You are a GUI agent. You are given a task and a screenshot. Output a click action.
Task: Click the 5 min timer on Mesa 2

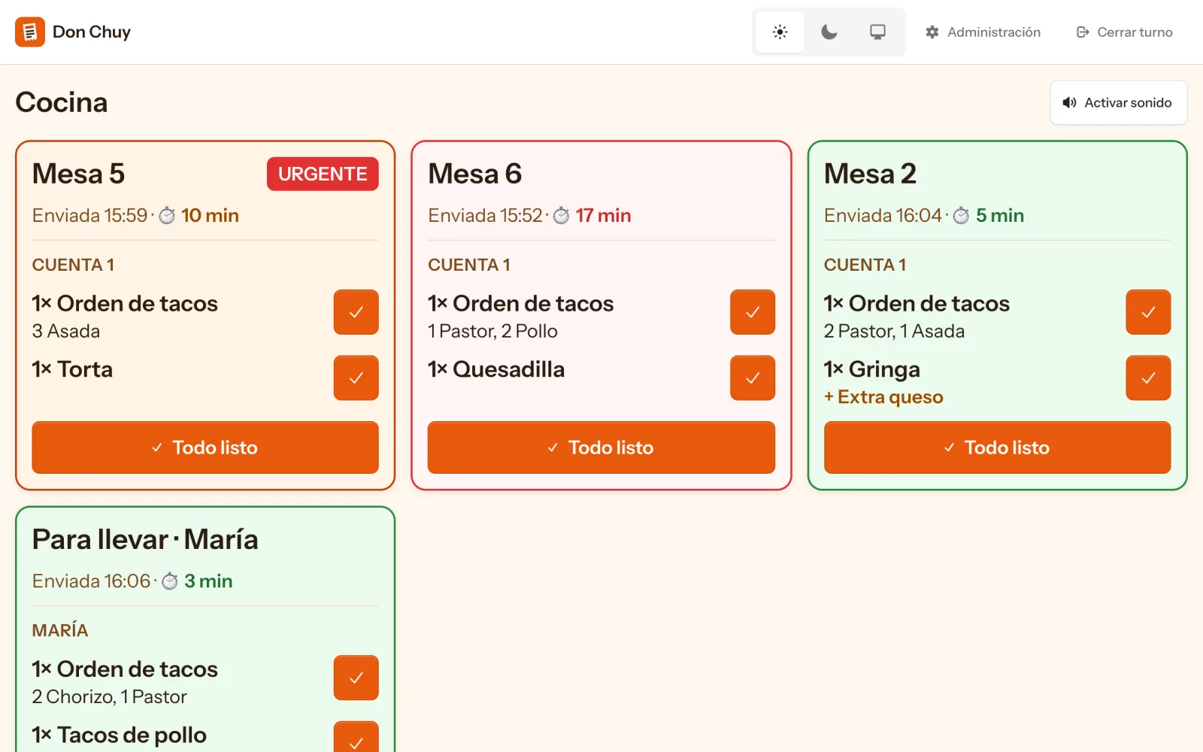click(1000, 216)
